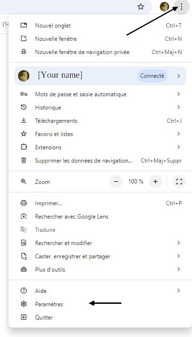Image resolution: width=192 pixels, height=337 pixels.
Task: Click the profile avatar in the toolbar
Action: click(165, 7)
